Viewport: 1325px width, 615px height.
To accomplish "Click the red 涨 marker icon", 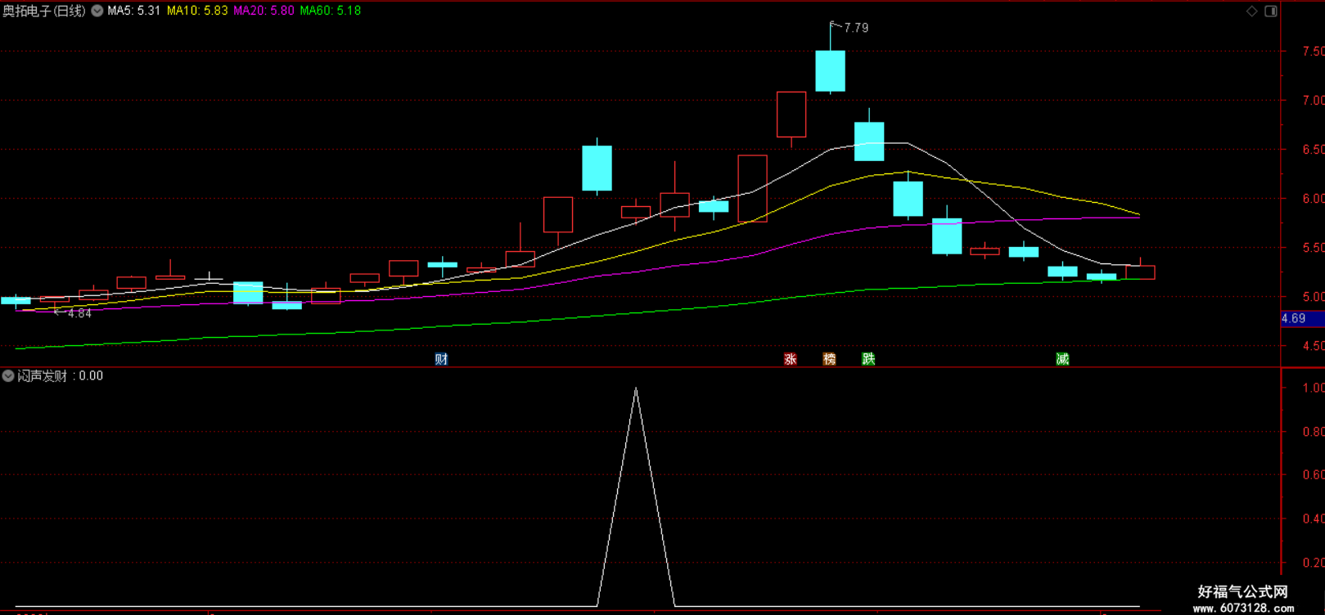I will coord(791,359).
